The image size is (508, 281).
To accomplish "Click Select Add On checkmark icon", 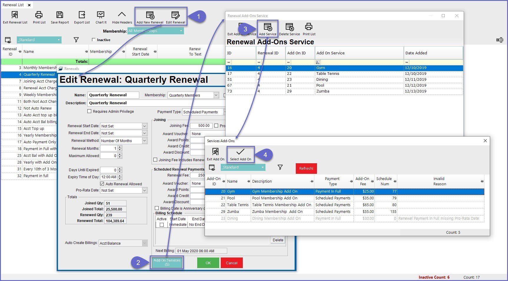I will pyautogui.click(x=240, y=152).
